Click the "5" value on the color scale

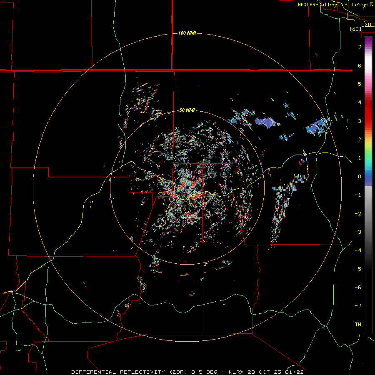[x=360, y=84]
